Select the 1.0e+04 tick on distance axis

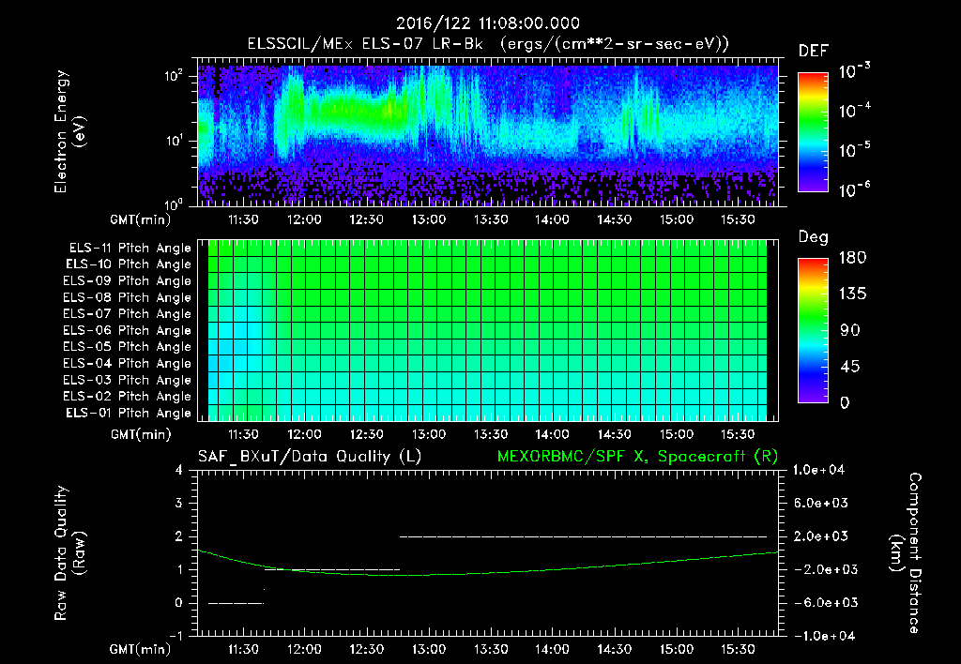(818, 470)
